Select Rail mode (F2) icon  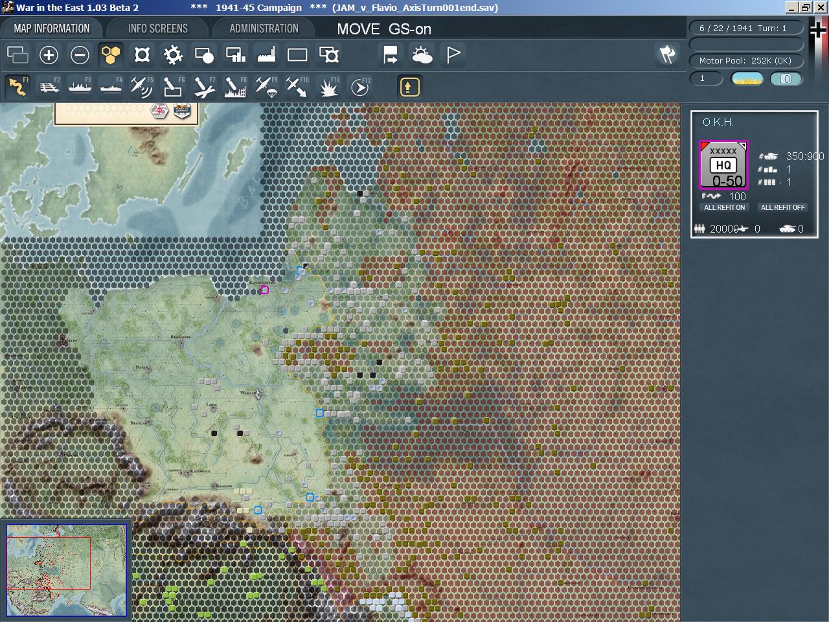[49, 87]
